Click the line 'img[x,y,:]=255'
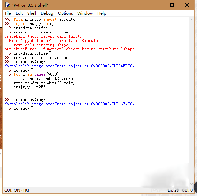This screenshot has height=196, width=197. tap(30, 87)
